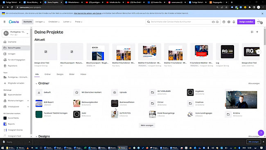
Task: Click the plus icon beside Deine Projekte
Action: (257, 32)
